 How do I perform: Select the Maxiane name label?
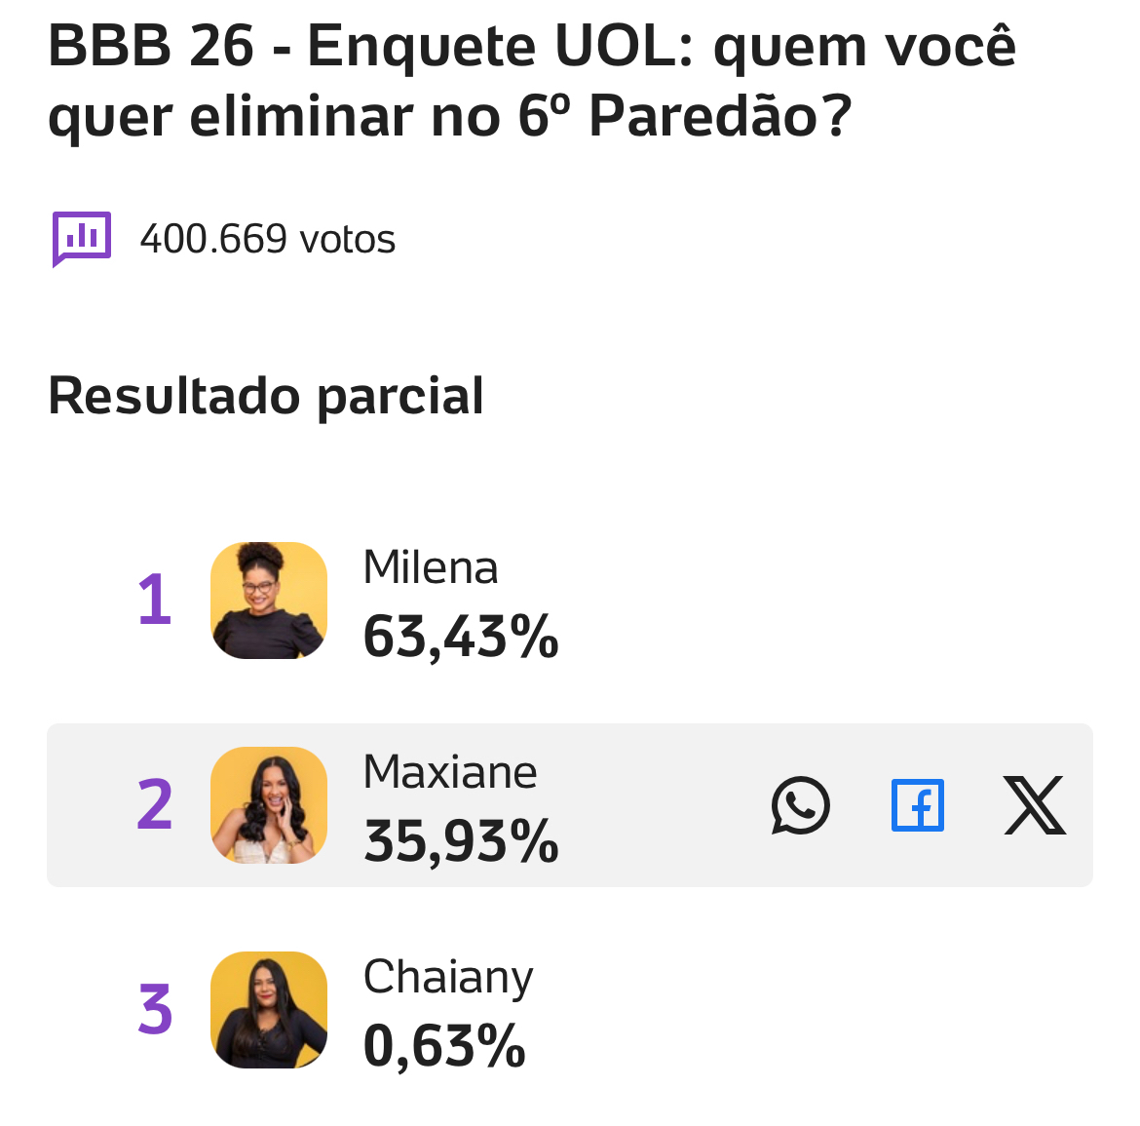click(449, 772)
